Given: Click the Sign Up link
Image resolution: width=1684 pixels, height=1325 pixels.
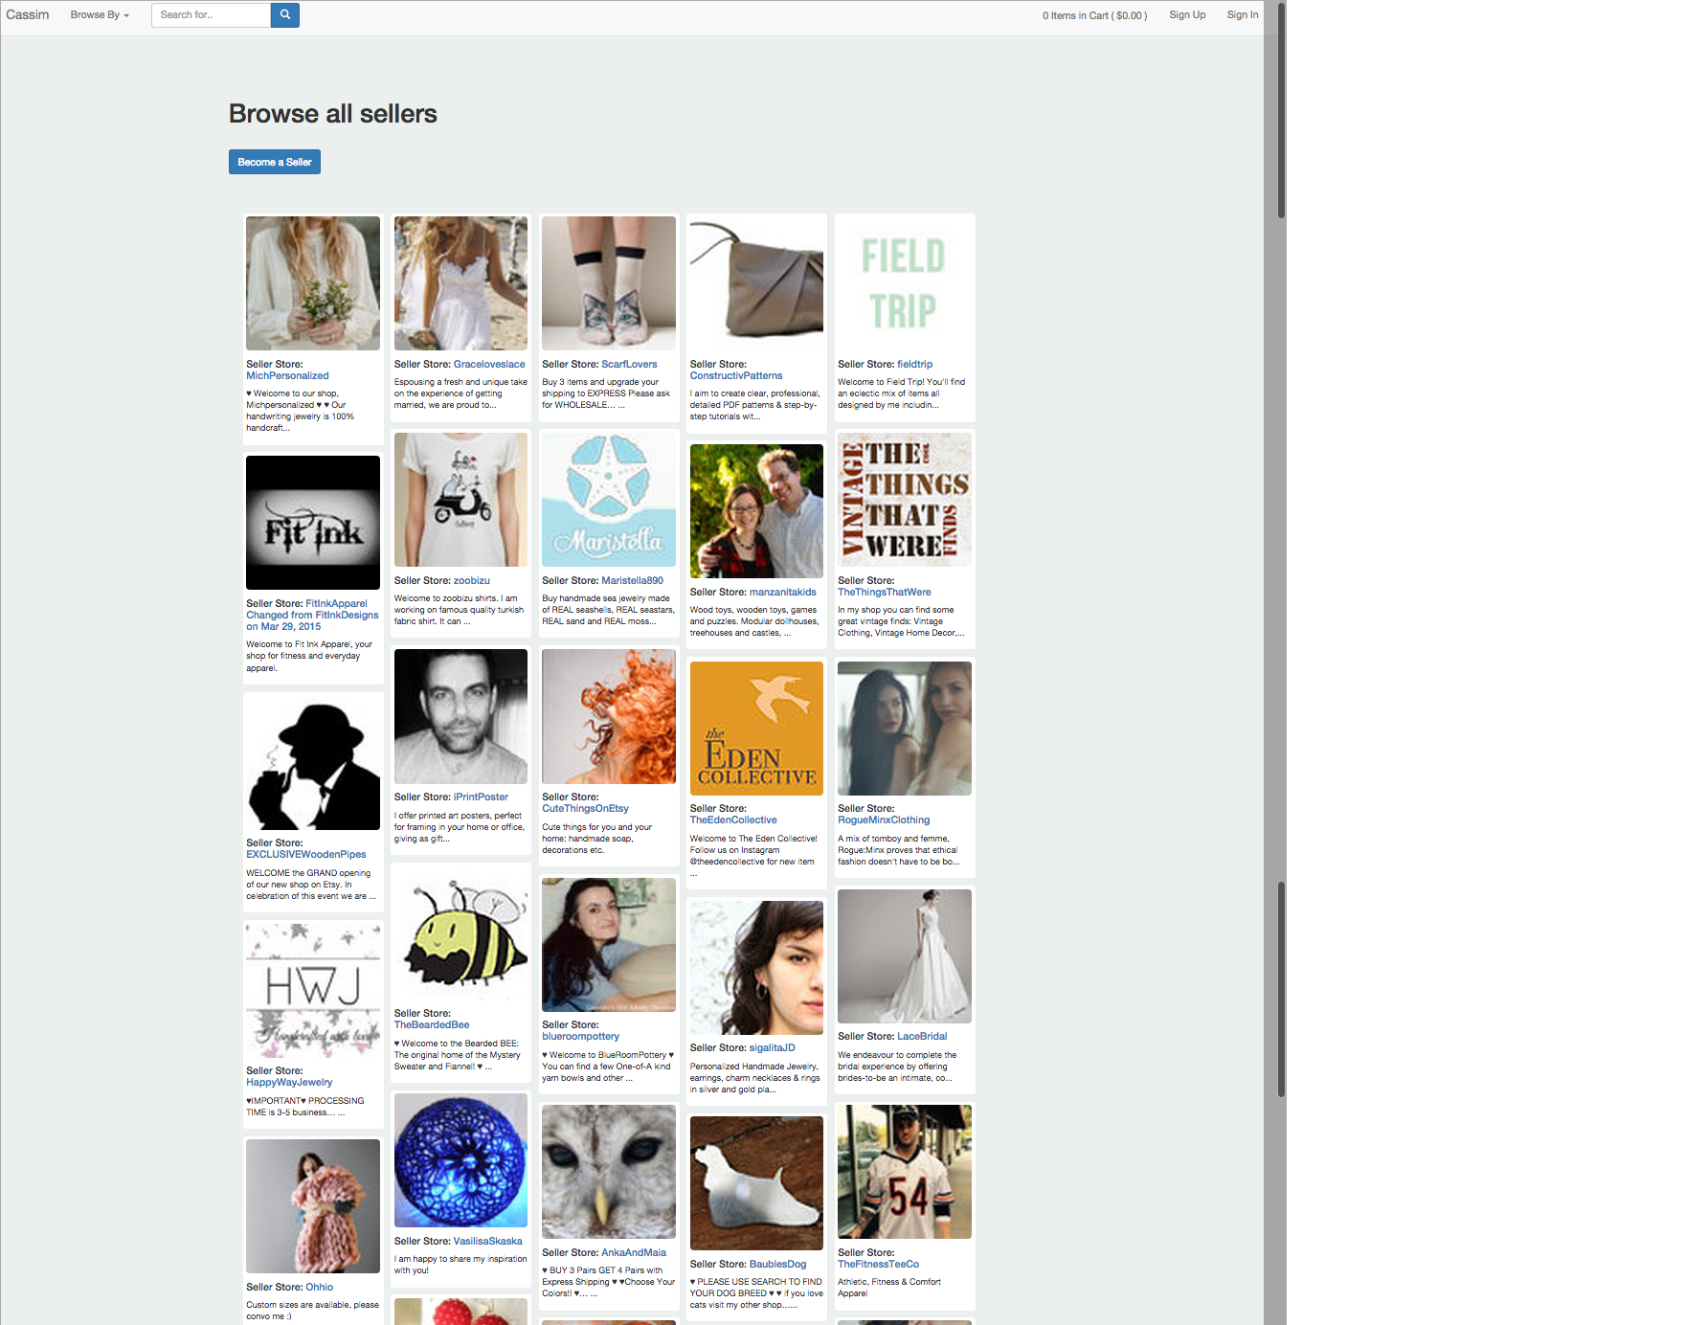Looking at the screenshot, I should click(x=1187, y=15).
